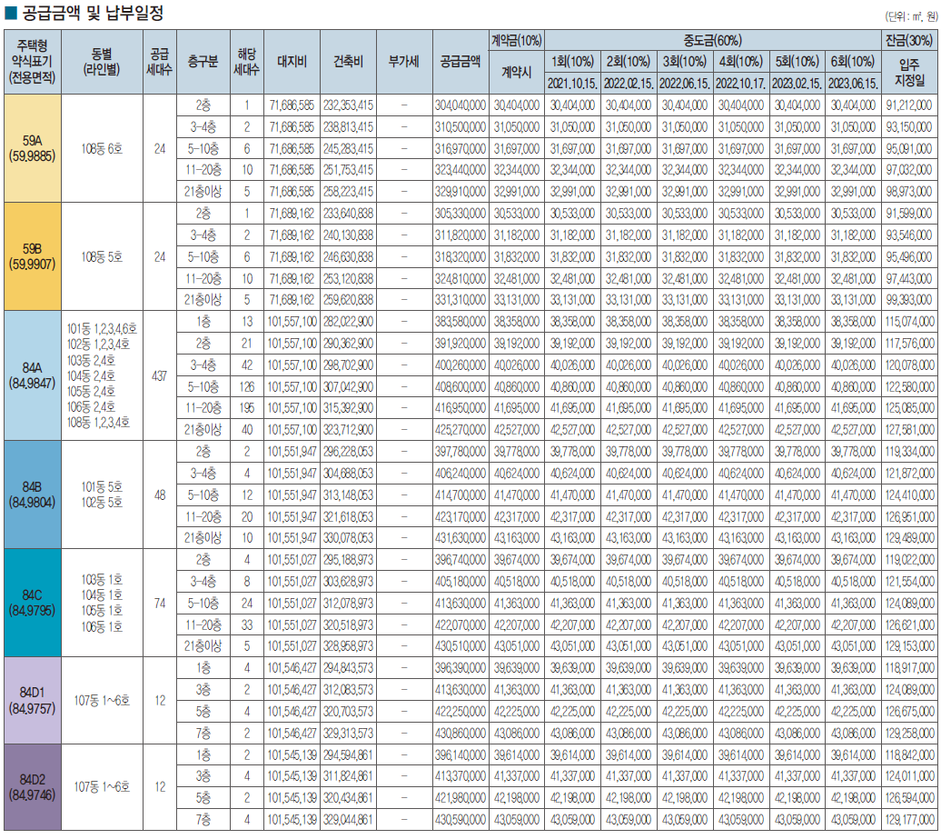This screenshot has height=839, width=941.
Task: Select the date '2022.10.17.'
Action: click(740, 84)
